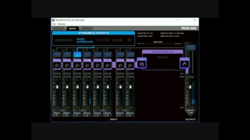Click the reverb return level knob
The image size is (250, 140).
184,64
